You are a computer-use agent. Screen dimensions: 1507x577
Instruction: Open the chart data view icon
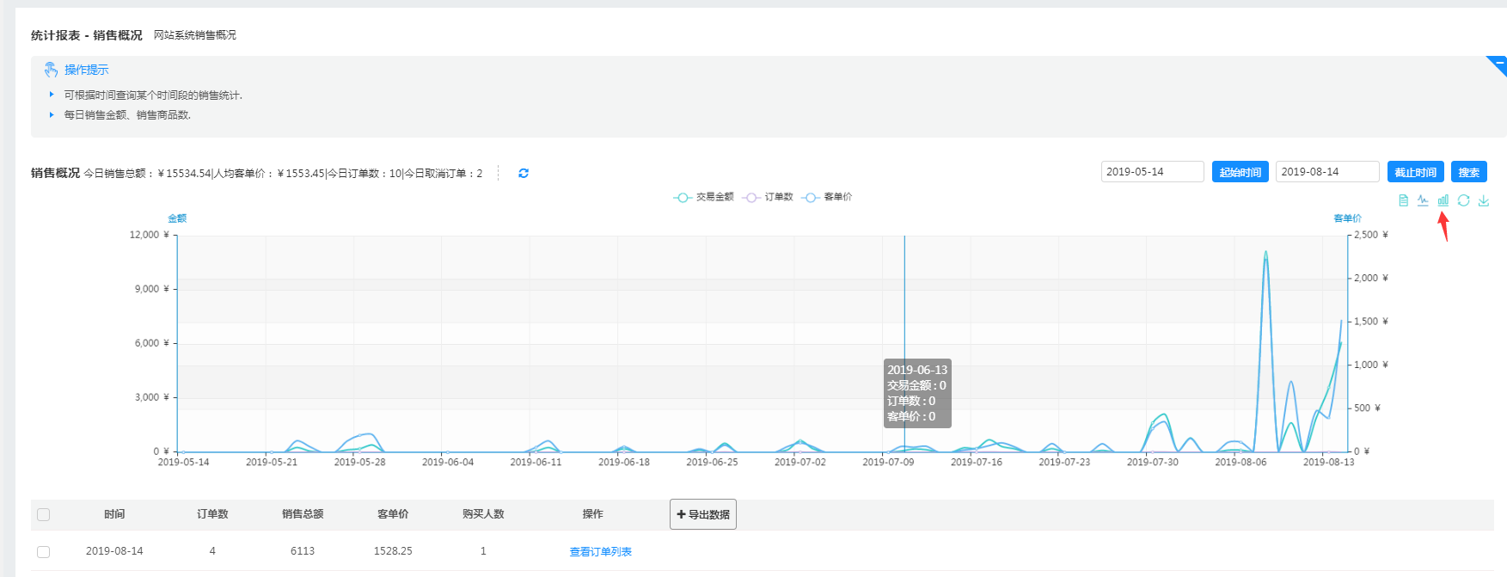[x=1403, y=200]
